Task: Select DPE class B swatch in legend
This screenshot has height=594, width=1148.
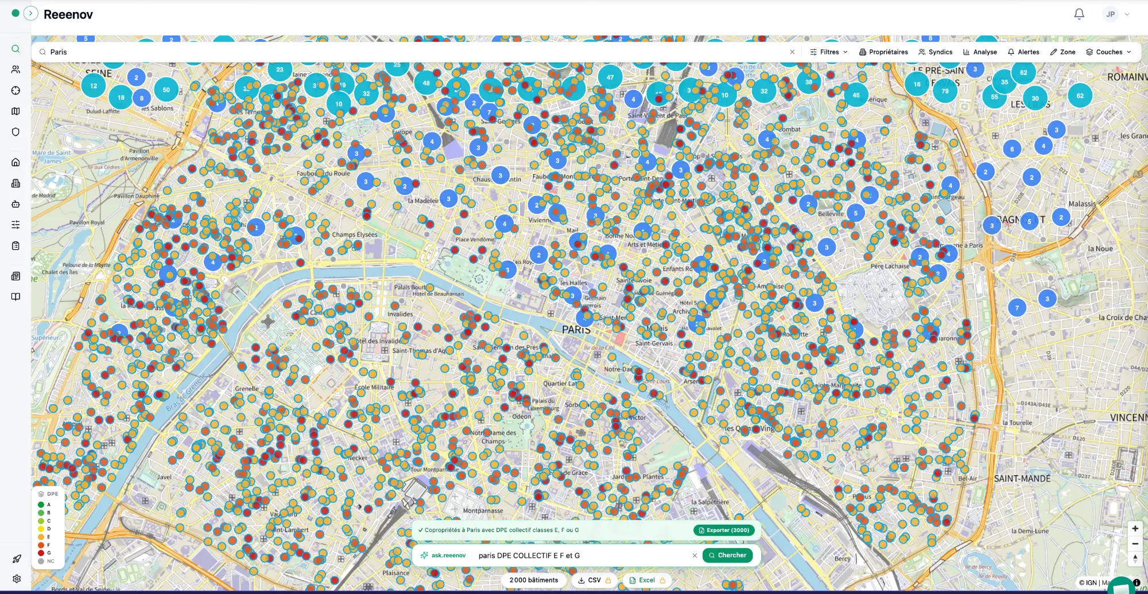Action: tap(41, 513)
